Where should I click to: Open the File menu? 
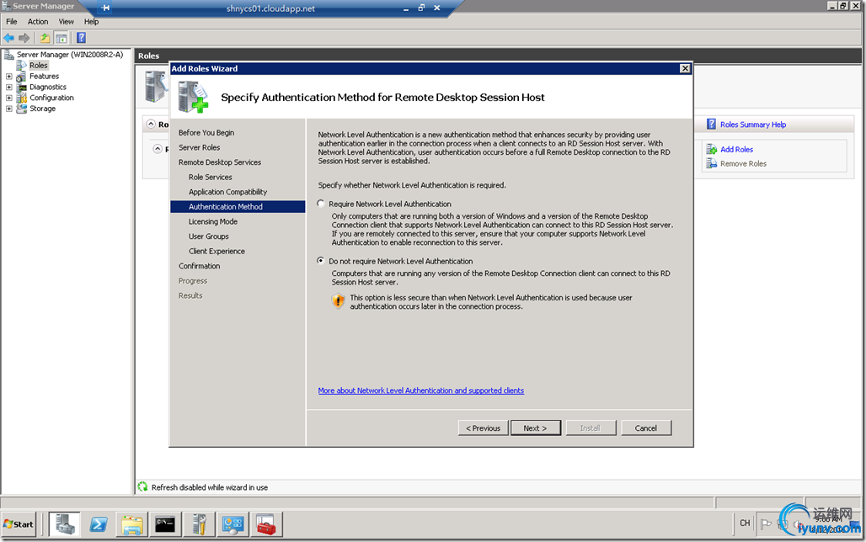pyautogui.click(x=12, y=22)
